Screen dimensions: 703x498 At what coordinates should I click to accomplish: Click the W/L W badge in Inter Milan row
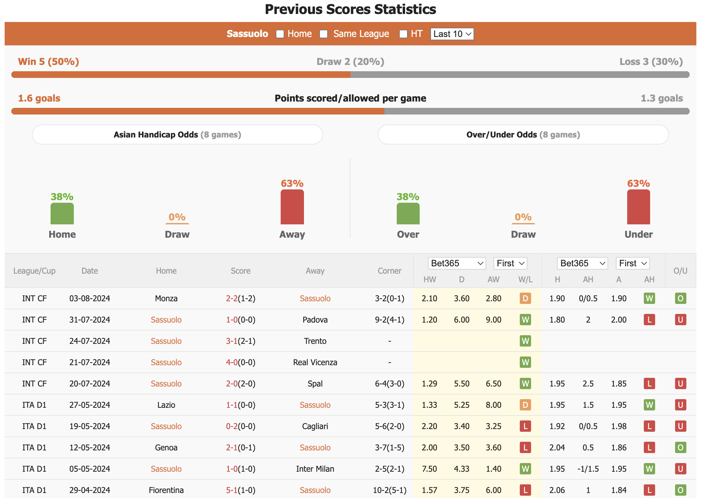click(525, 469)
